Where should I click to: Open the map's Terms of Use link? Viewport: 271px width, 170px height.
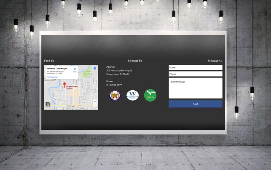[93, 109]
